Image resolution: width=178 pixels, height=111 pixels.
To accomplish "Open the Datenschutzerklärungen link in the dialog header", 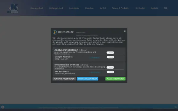I will pos(87,36).
